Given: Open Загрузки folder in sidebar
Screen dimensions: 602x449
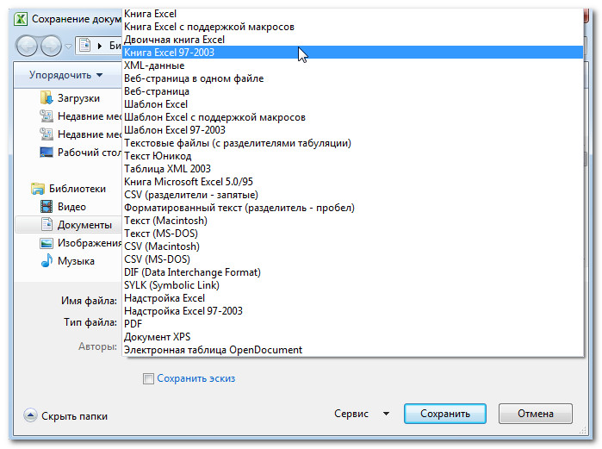Looking at the screenshot, I should pyautogui.click(x=70, y=98).
